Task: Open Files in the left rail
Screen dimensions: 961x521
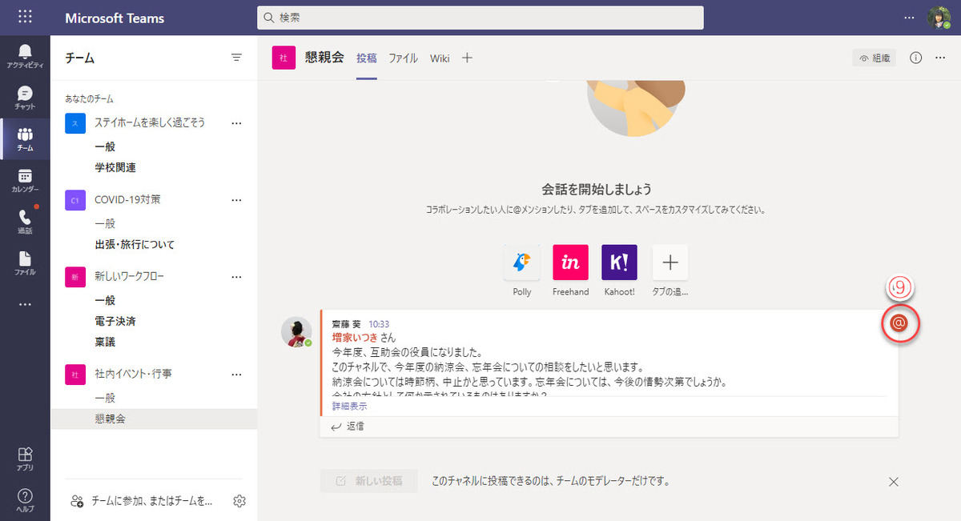Action: pyautogui.click(x=25, y=263)
